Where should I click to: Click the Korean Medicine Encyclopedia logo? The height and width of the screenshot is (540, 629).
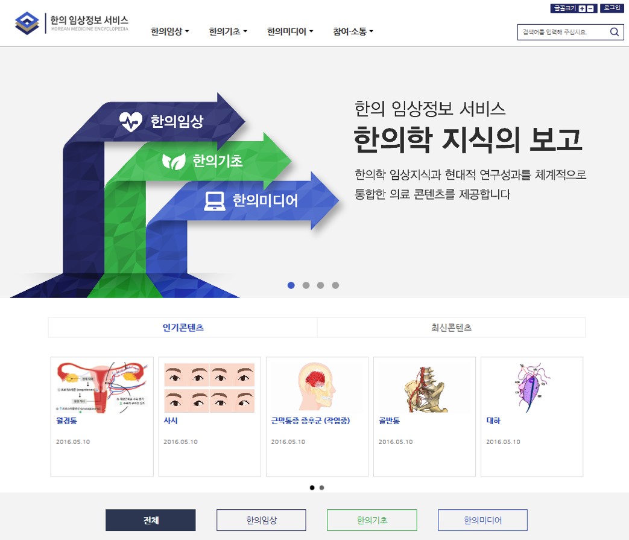[72, 24]
